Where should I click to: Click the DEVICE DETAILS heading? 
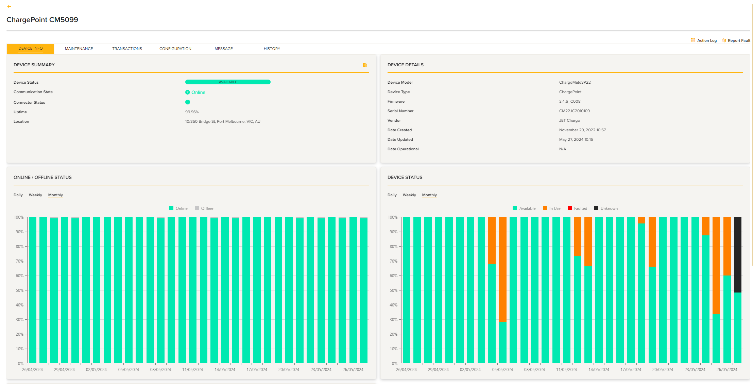pos(406,65)
